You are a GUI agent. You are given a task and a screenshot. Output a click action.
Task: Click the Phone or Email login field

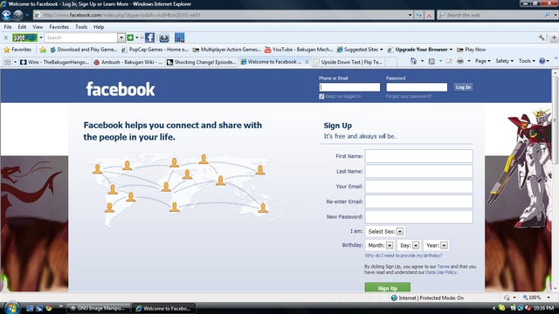point(349,87)
